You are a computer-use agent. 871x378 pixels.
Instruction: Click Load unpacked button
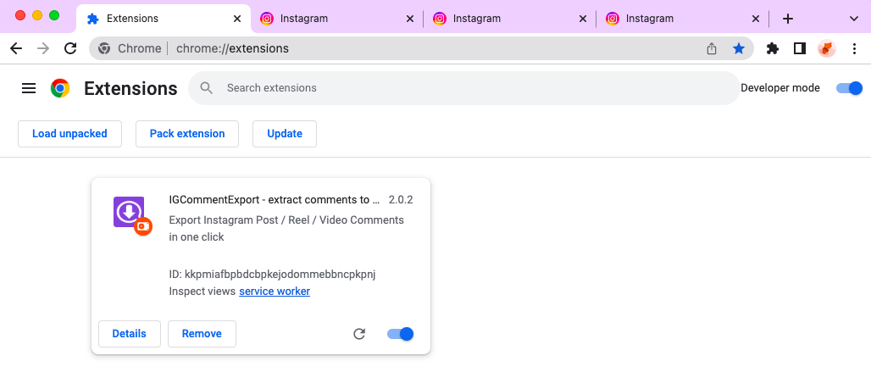(x=69, y=134)
